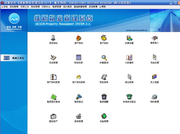
Task: Click the www.weixinsoft.cn website link
Action: coord(136,30)
